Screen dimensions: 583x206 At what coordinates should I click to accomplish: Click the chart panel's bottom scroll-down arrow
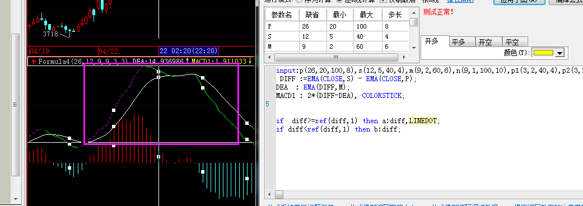[15, 199]
